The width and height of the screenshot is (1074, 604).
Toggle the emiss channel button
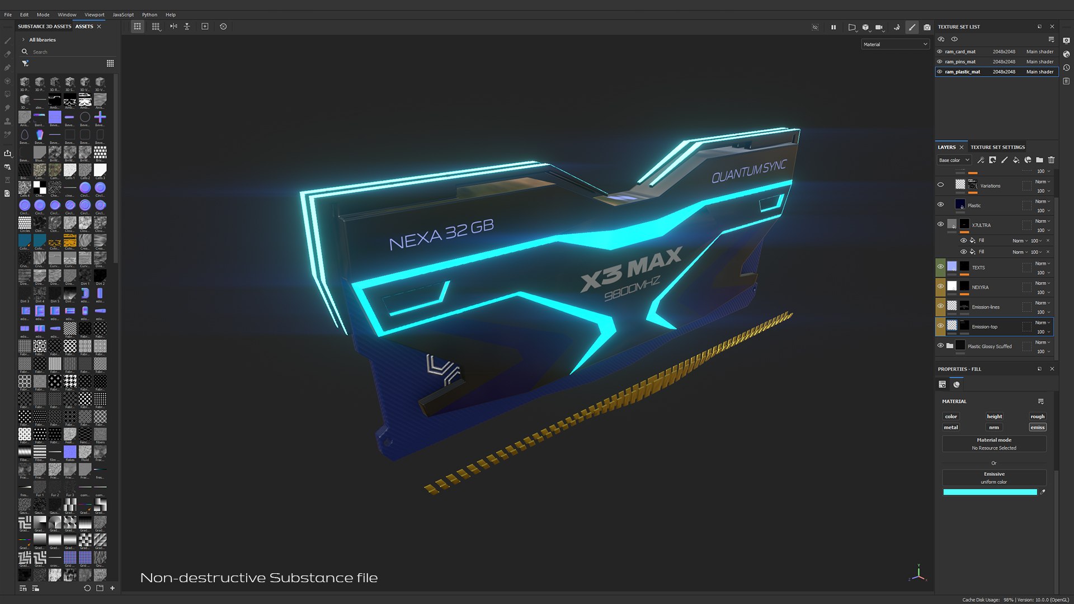1038,427
